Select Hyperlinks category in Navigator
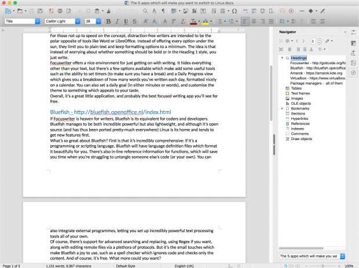359x268 pixels. tap(299, 119)
